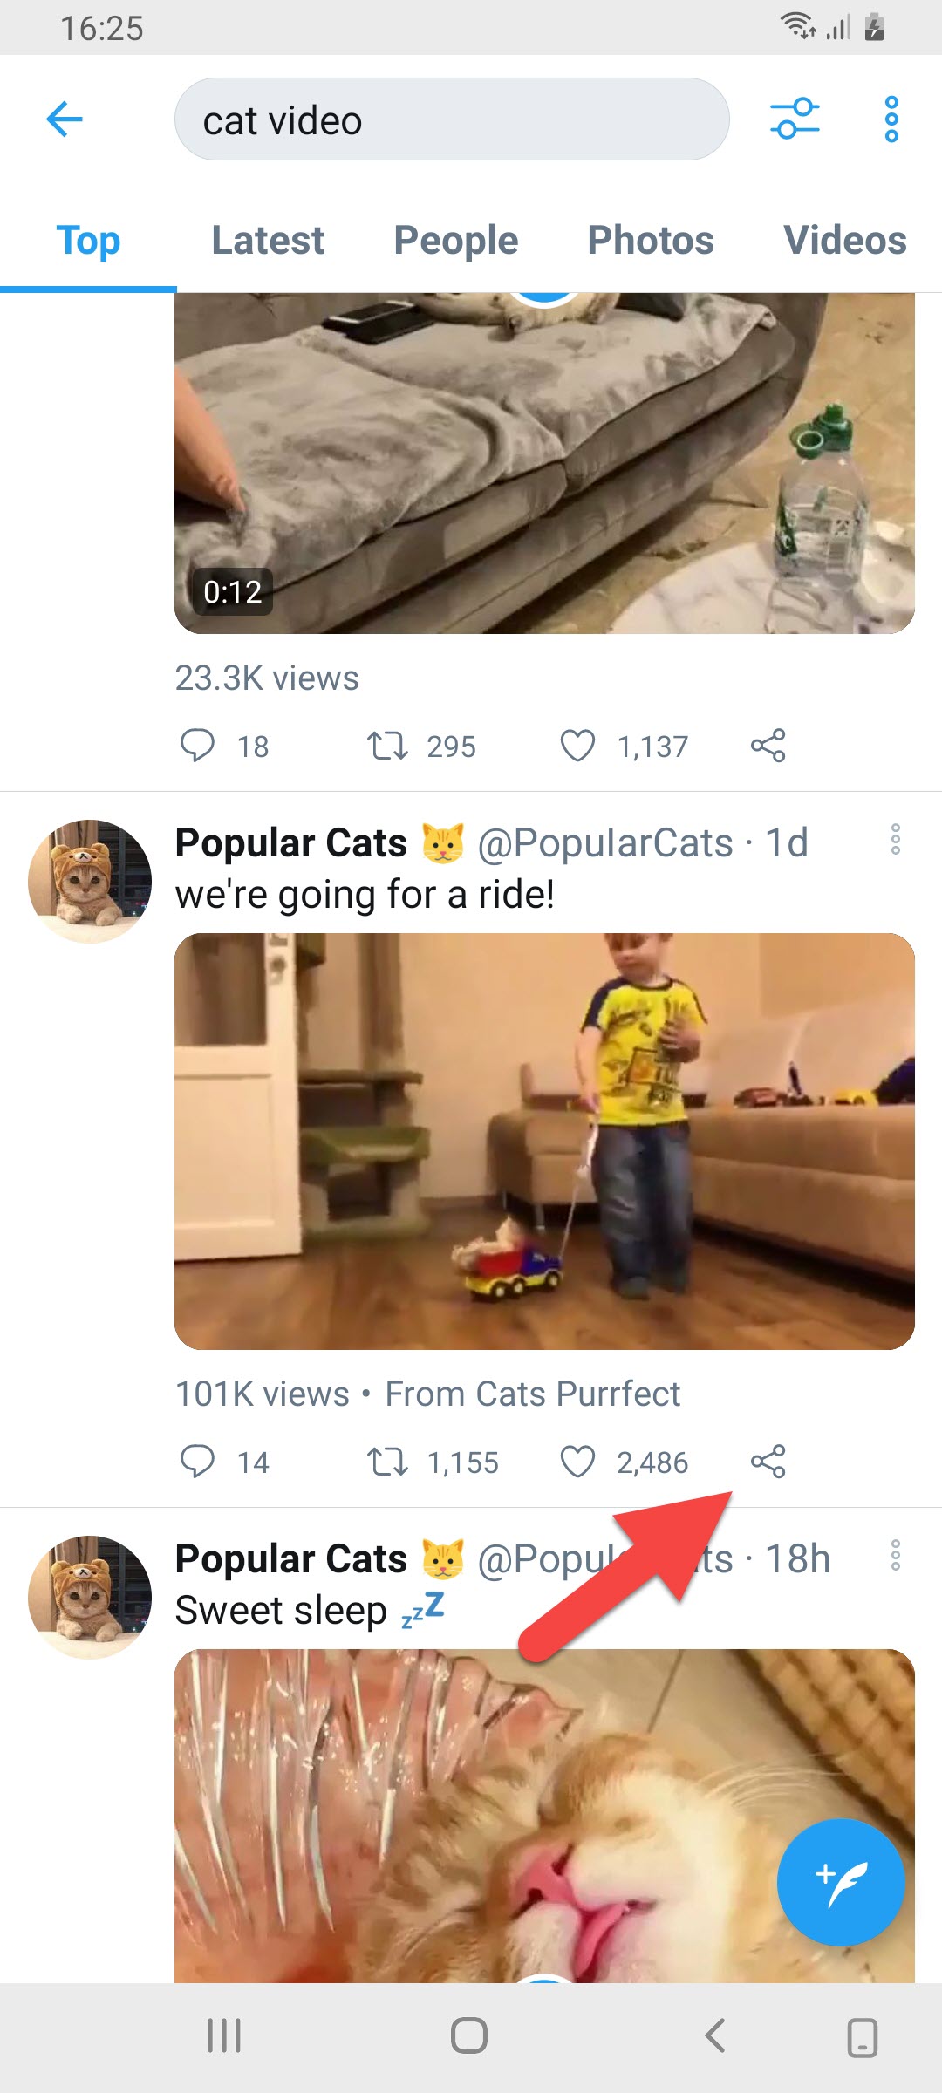Like the "we're going for a ride!" tweet
Screen dimensions: 942x2093
click(x=577, y=1462)
